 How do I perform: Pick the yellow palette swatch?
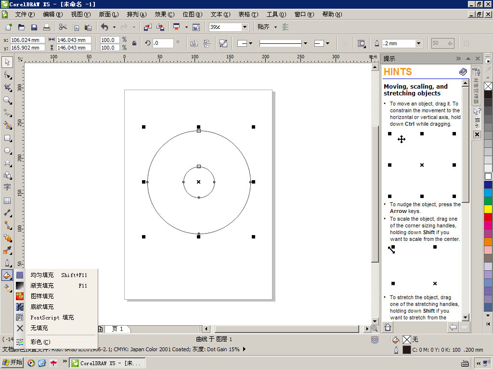coord(488,209)
